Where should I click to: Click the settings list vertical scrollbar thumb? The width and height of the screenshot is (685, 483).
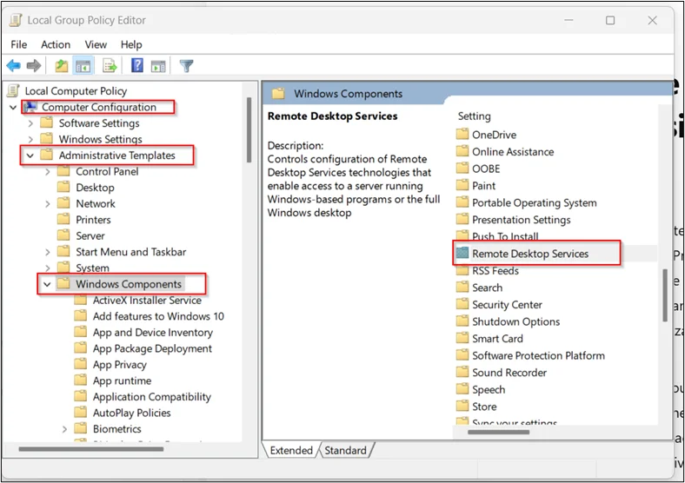tap(665, 295)
